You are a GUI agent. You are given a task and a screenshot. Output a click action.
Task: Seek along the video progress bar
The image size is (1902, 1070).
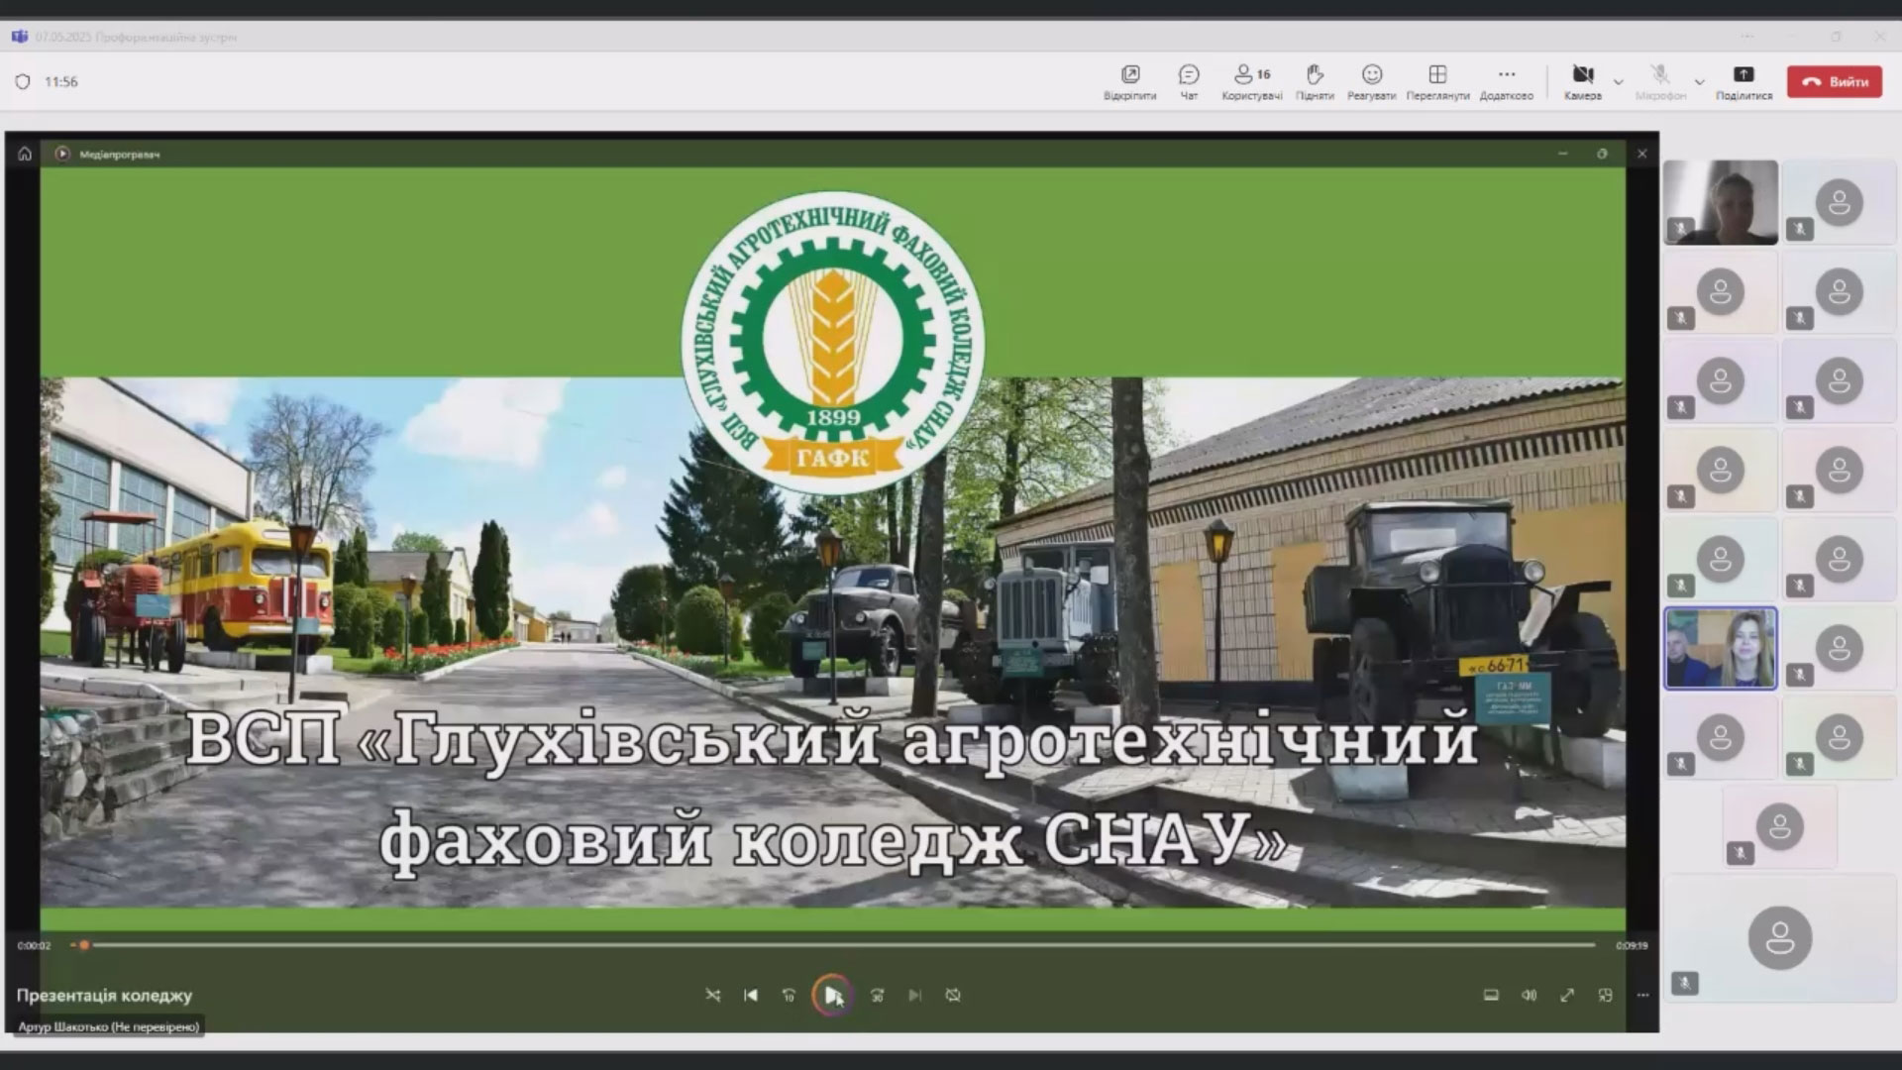click(x=833, y=945)
